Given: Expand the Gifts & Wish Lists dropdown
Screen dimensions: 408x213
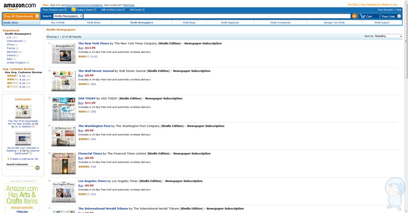Looking at the screenshot, I should [124, 10].
